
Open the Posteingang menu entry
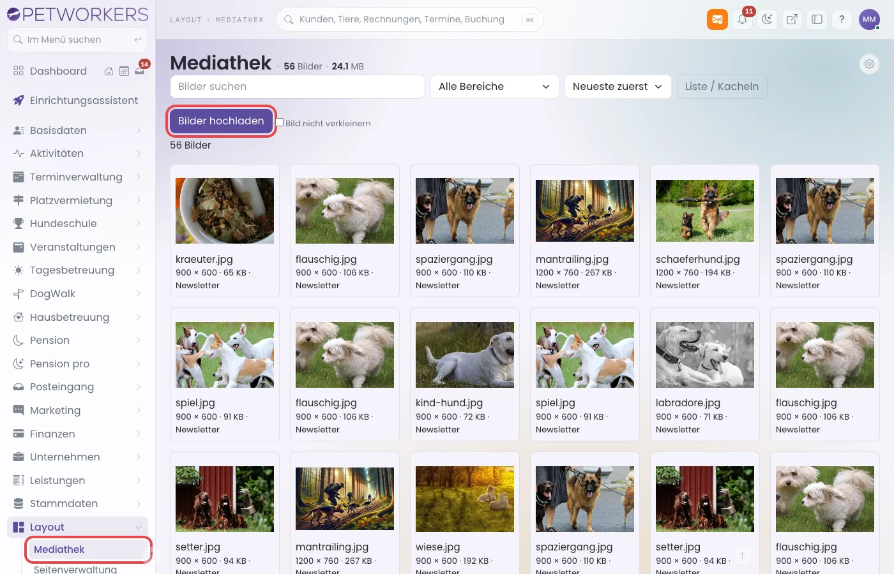coord(77,386)
